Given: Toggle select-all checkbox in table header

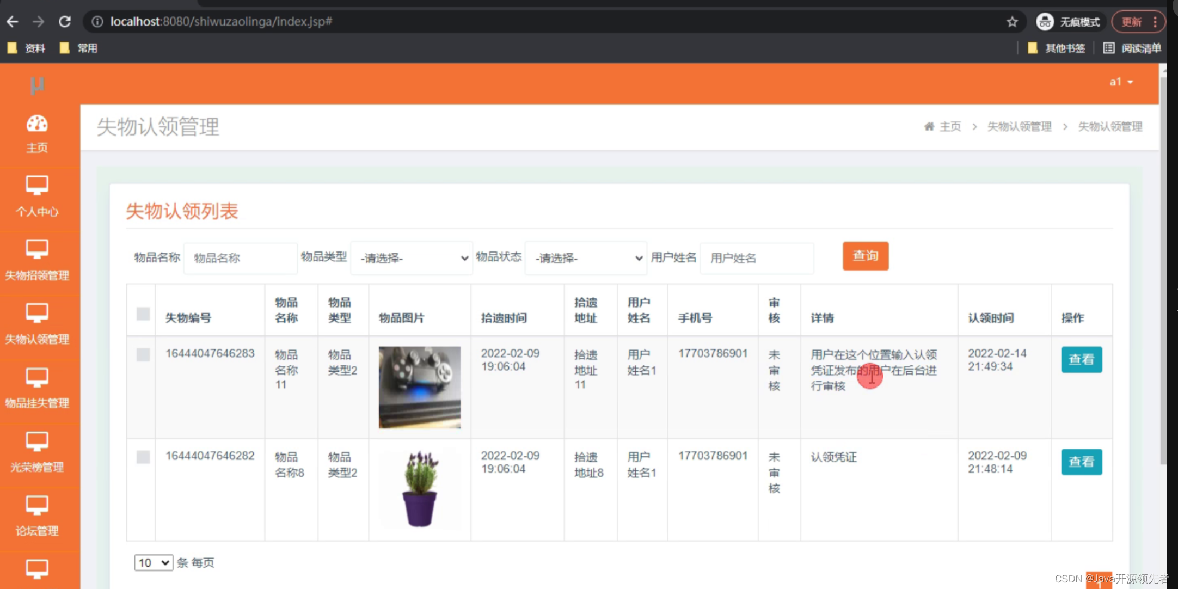Looking at the screenshot, I should (143, 314).
